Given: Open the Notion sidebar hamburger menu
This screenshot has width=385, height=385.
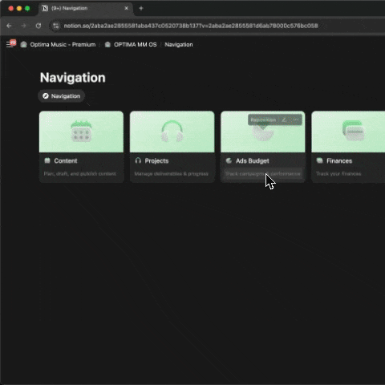Looking at the screenshot, I should (x=10, y=45).
